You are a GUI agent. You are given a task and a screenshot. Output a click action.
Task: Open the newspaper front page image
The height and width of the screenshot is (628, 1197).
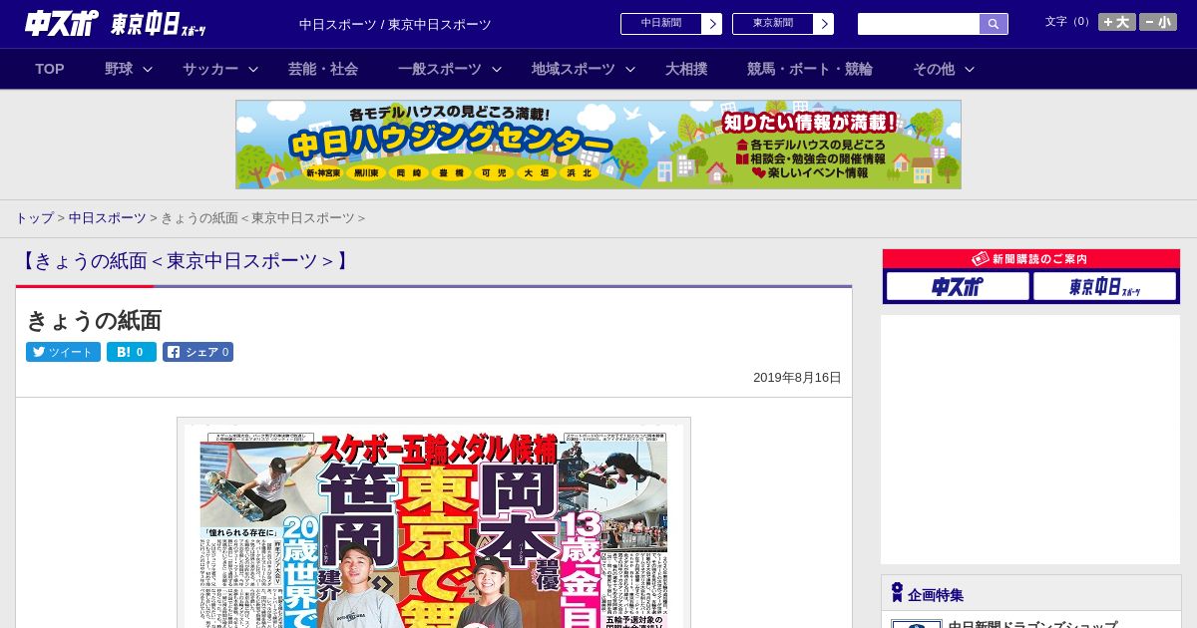pos(434,522)
